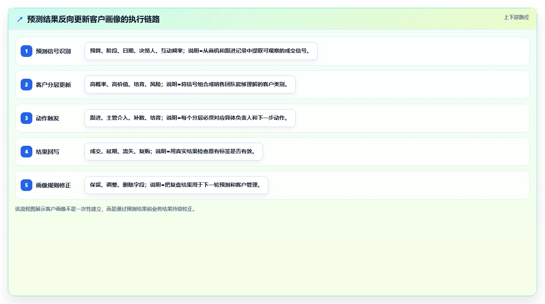The width and height of the screenshot is (545, 304).
Task: Select step number 3 badge
Action: click(x=26, y=118)
